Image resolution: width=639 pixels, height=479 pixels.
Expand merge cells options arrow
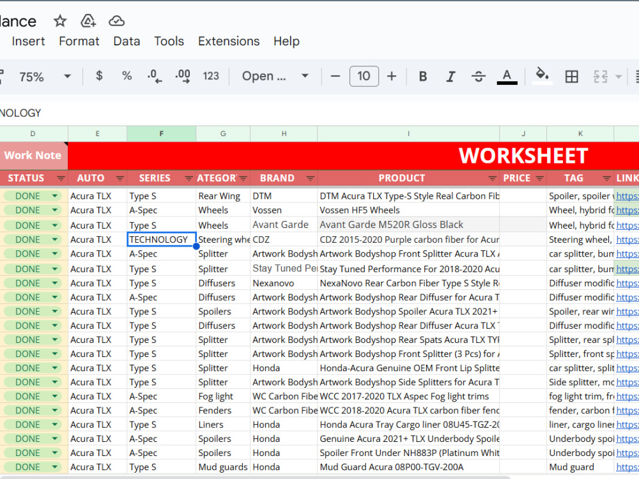point(618,77)
